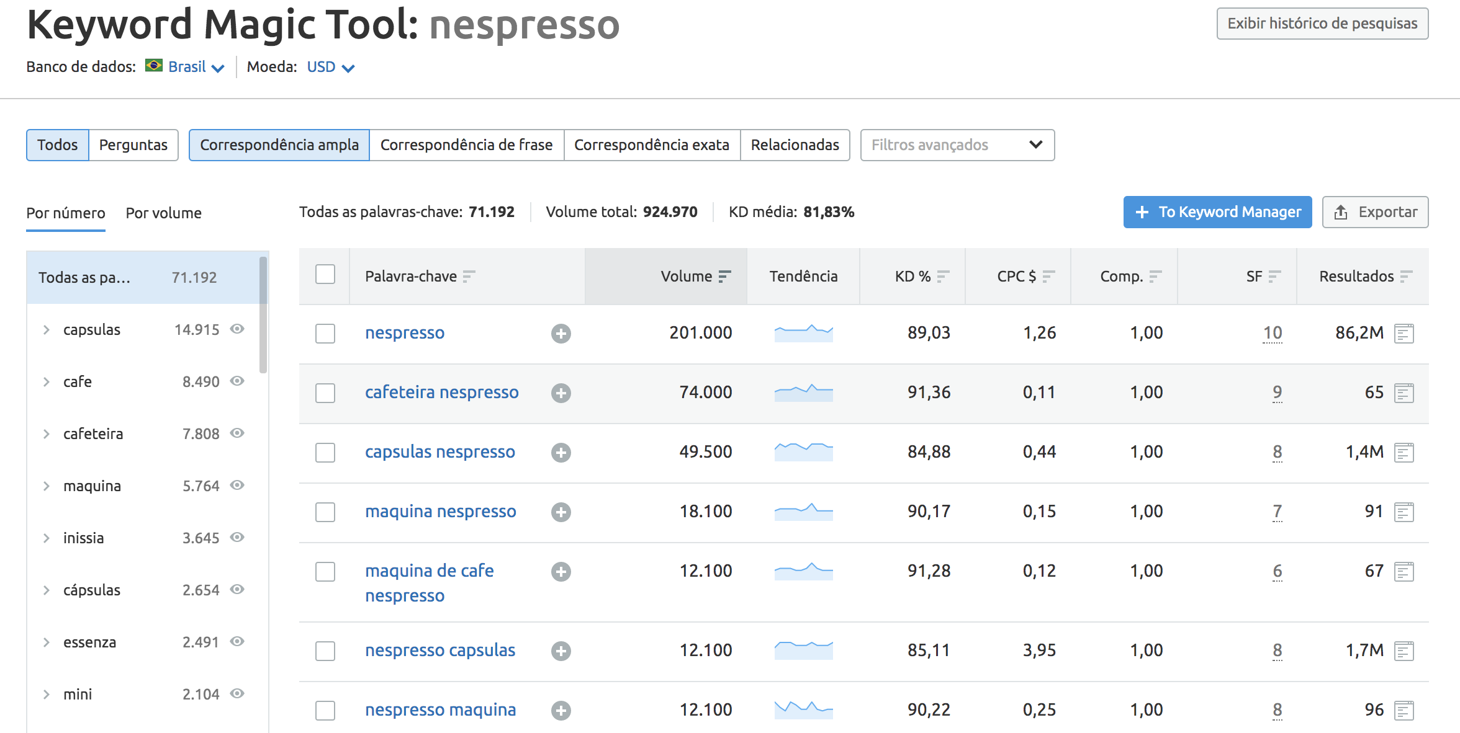Hide the cafe group with eye icon

[x=237, y=381]
